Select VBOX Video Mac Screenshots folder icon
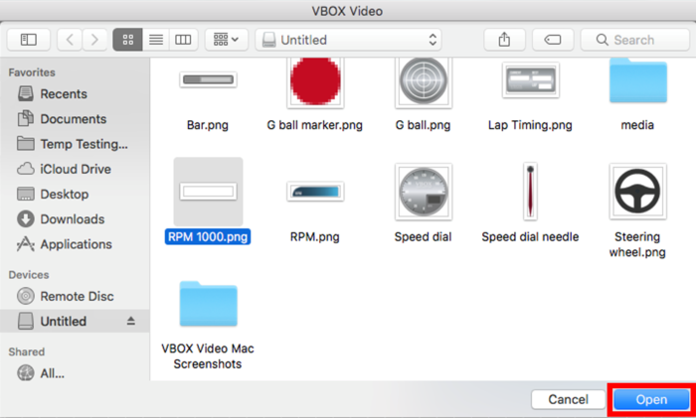Screen dimensions: 696x418 click(208, 304)
